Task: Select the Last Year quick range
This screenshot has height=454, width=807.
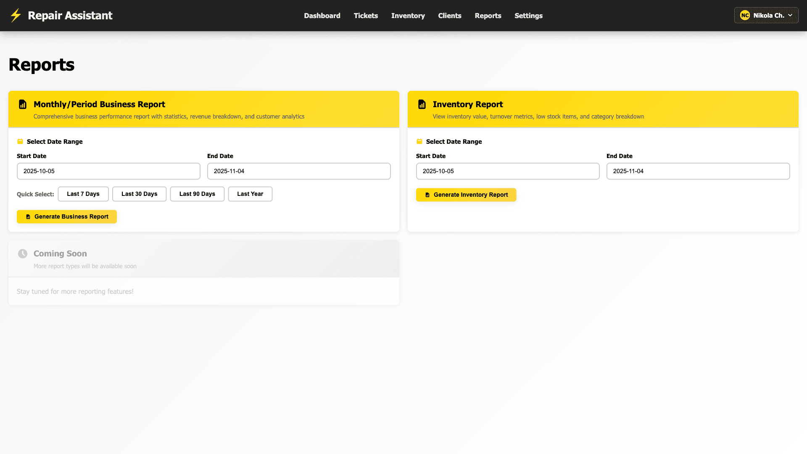Action: pos(250,194)
